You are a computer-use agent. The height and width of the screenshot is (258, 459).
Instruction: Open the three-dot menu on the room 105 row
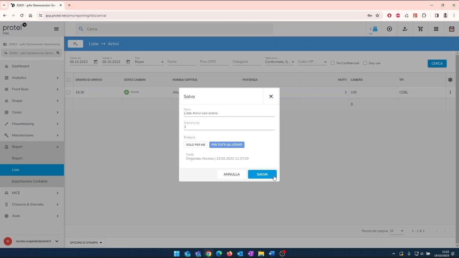point(450,92)
